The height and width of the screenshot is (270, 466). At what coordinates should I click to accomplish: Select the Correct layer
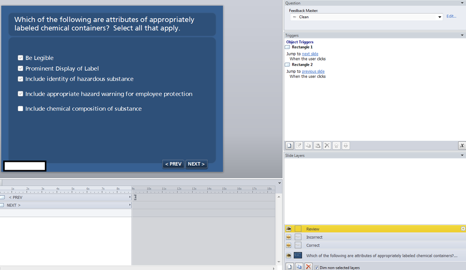376,245
